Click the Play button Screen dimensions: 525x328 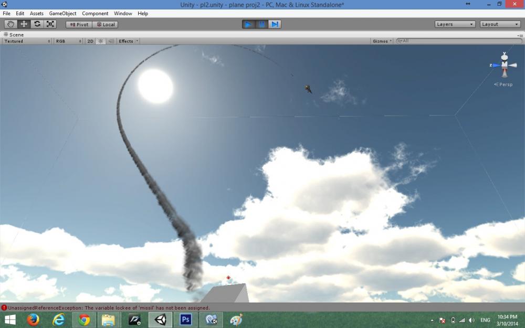(x=248, y=24)
